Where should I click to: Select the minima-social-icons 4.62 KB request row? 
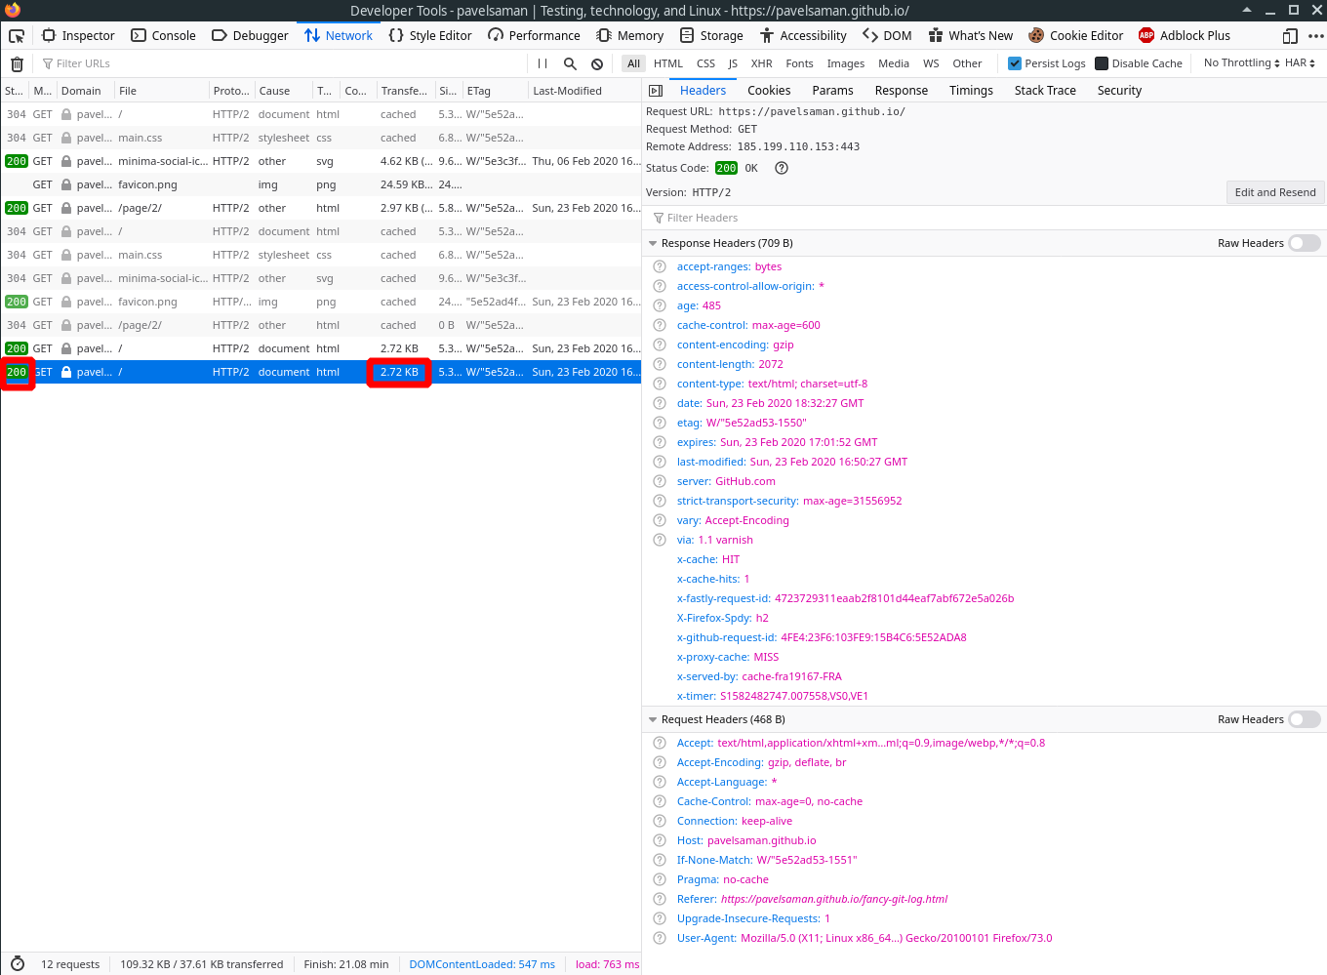[x=321, y=161]
